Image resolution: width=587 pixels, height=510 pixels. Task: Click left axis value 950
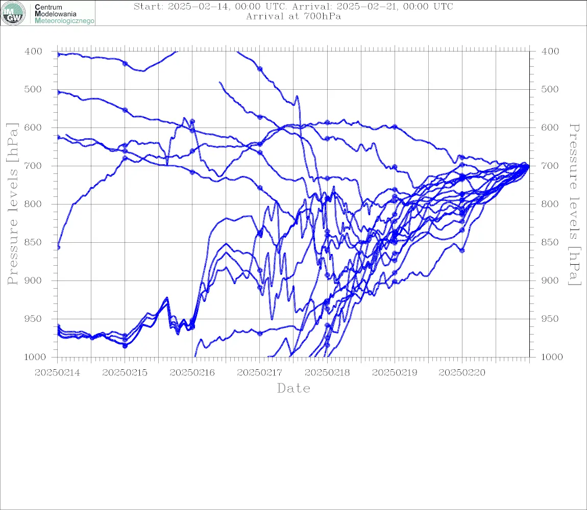pos(33,319)
